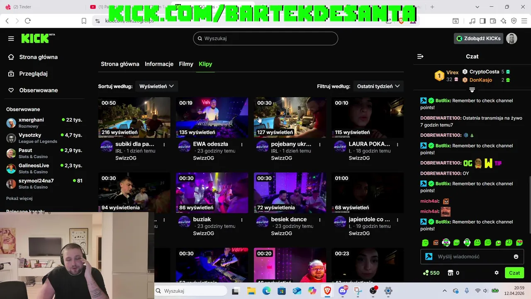The image size is (531, 299).
Task: Open the user profile avatar menu
Action: point(512,39)
